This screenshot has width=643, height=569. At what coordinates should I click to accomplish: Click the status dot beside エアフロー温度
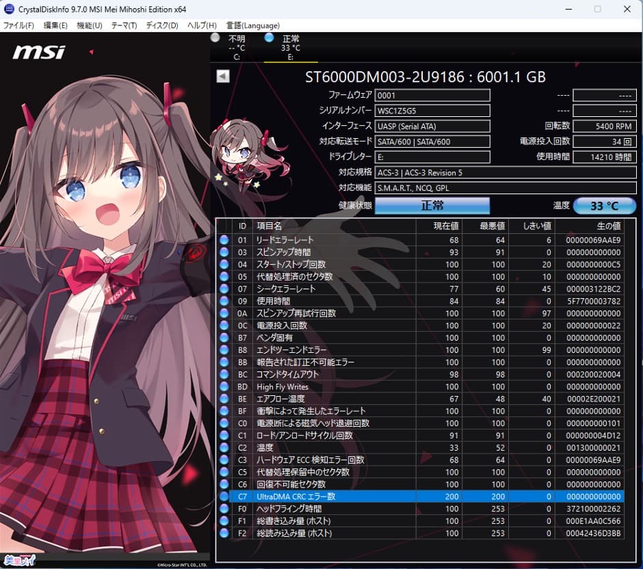point(222,399)
